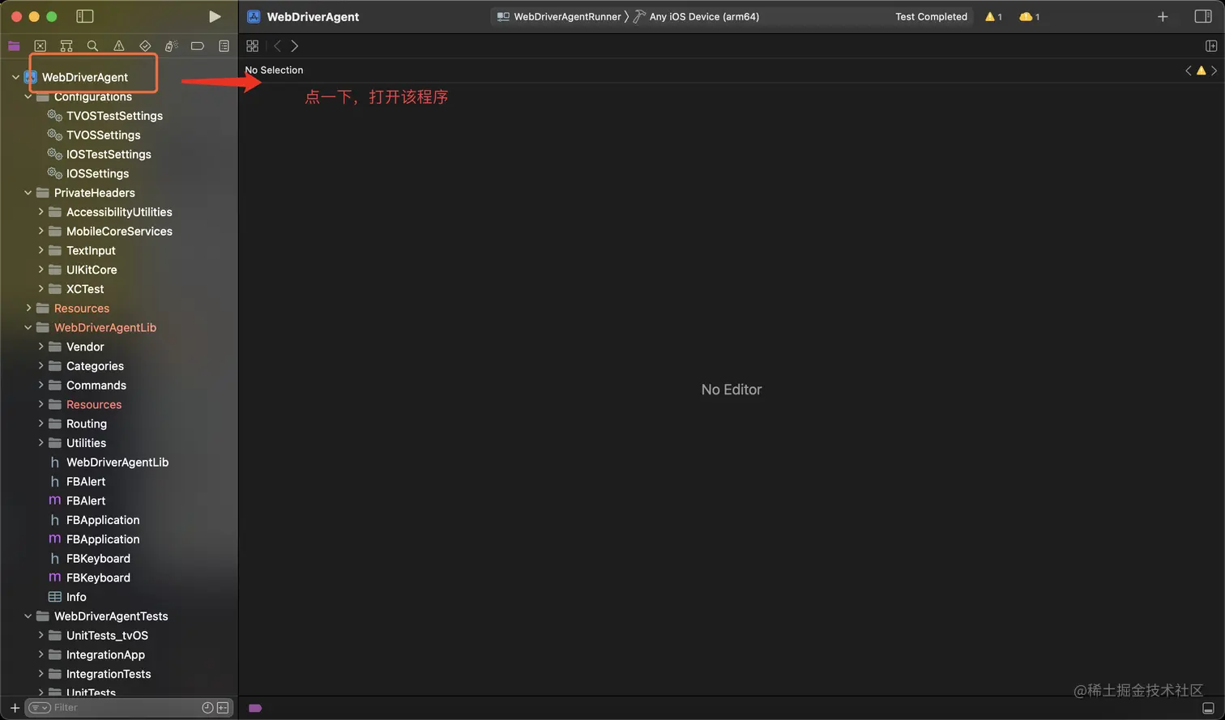Open the Issue navigator warning icon
The width and height of the screenshot is (1225, 720).
point(119,46)
